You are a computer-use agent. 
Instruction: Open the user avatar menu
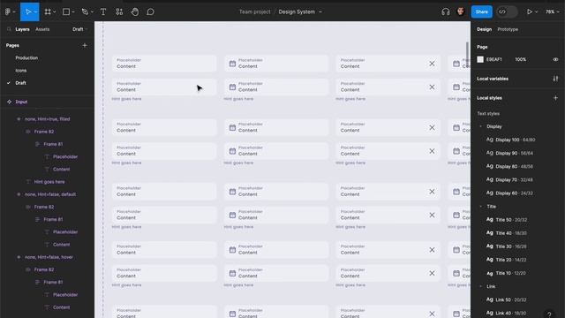pyautogui.click(x=461, y=11)
